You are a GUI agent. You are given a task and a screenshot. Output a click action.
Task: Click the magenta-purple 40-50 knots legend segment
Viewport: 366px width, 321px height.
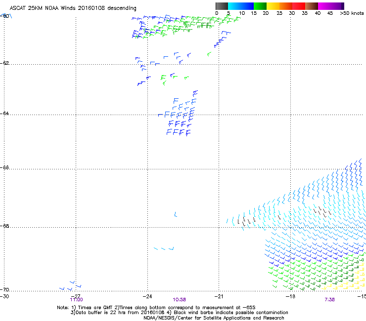click(x=331, y=6)
